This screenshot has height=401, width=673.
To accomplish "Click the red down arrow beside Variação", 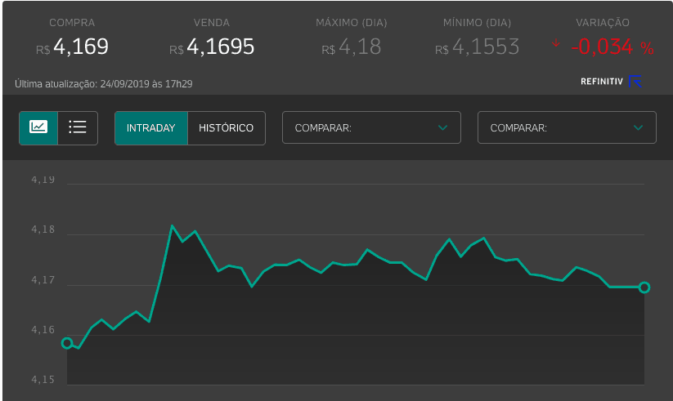I will coord(557,43).
